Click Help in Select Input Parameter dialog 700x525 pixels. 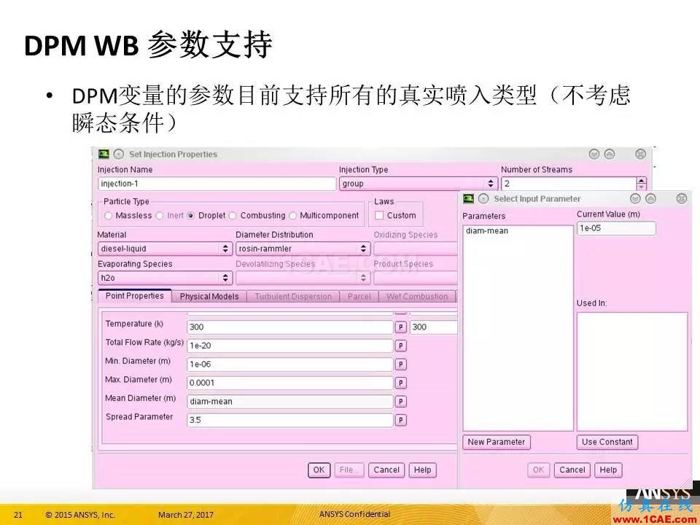608,470
